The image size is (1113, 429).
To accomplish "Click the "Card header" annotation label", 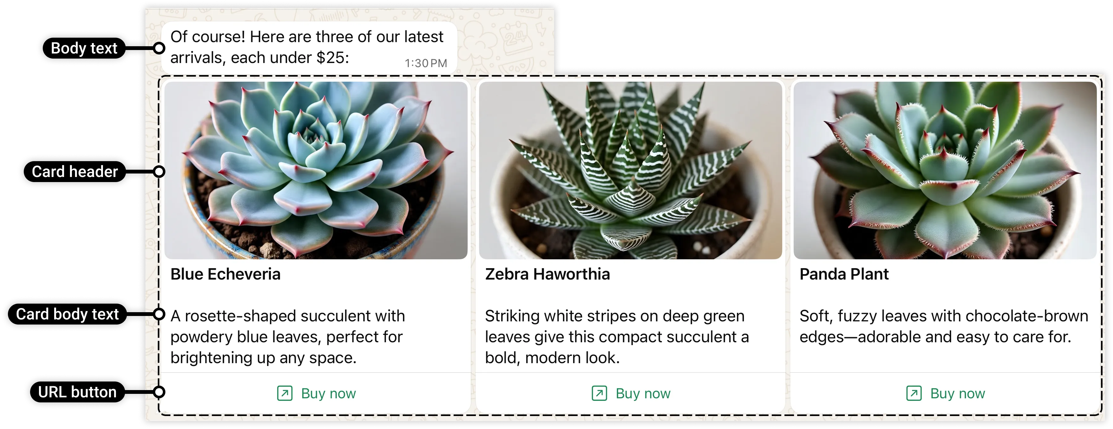I will pyautogui.click(x=75, y=172).
